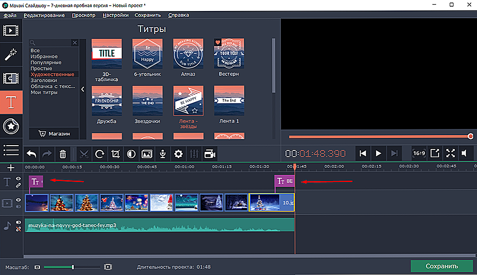The height and width of the screenshot is (275, 477).
Task: Toggle title track link to video
Action: [x=19, y=185]
